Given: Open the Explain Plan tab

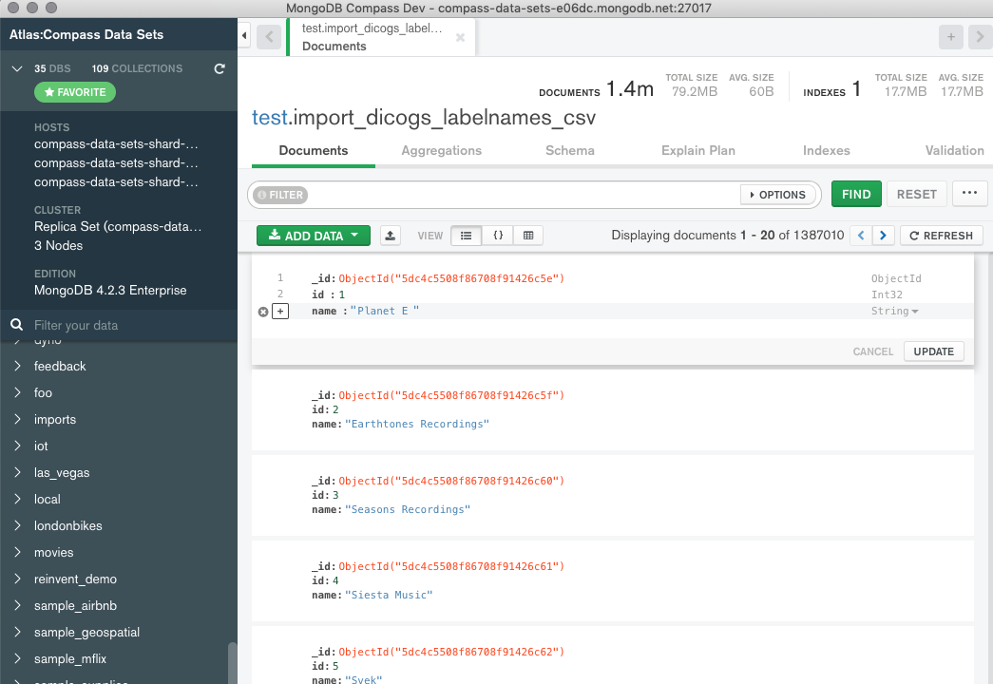Looking at the screenshot, I should tap(697, 151).
